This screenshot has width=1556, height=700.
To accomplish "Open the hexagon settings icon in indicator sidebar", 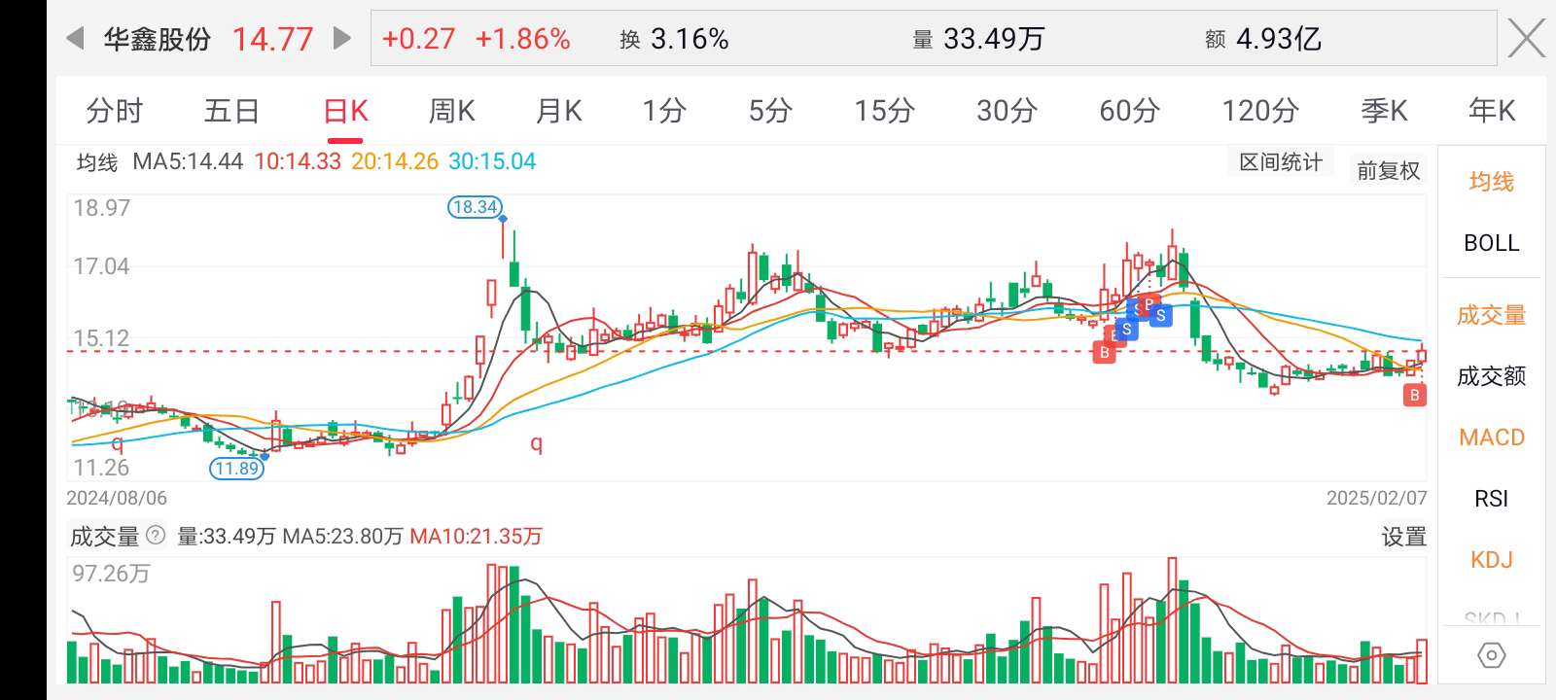I will point(1491,655).
